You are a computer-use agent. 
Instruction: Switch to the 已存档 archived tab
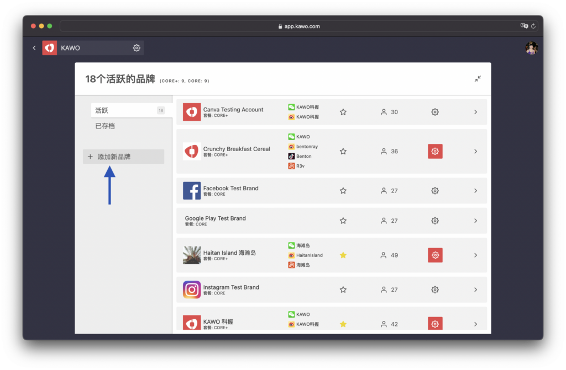pos(105,126)
